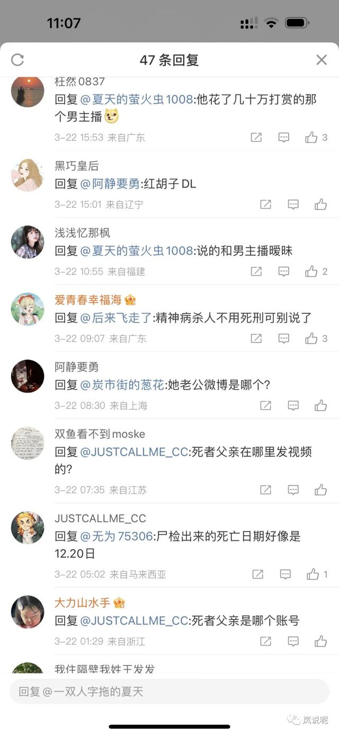Tap JUSTCALLME_CC's profile picture
Viewport: 339px width, 735px height.
(28, 527)
